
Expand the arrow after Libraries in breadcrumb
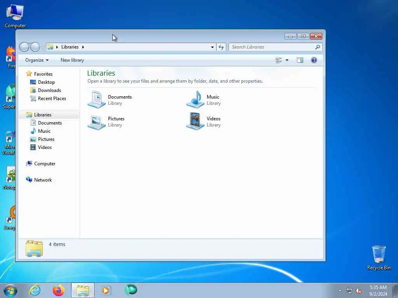pyautogui.click(x=83, y=47)
